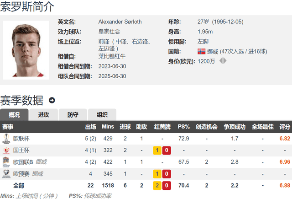
Task: Click the 创造机会 column header
Action: pyautogui.click(x=207, y=127)
